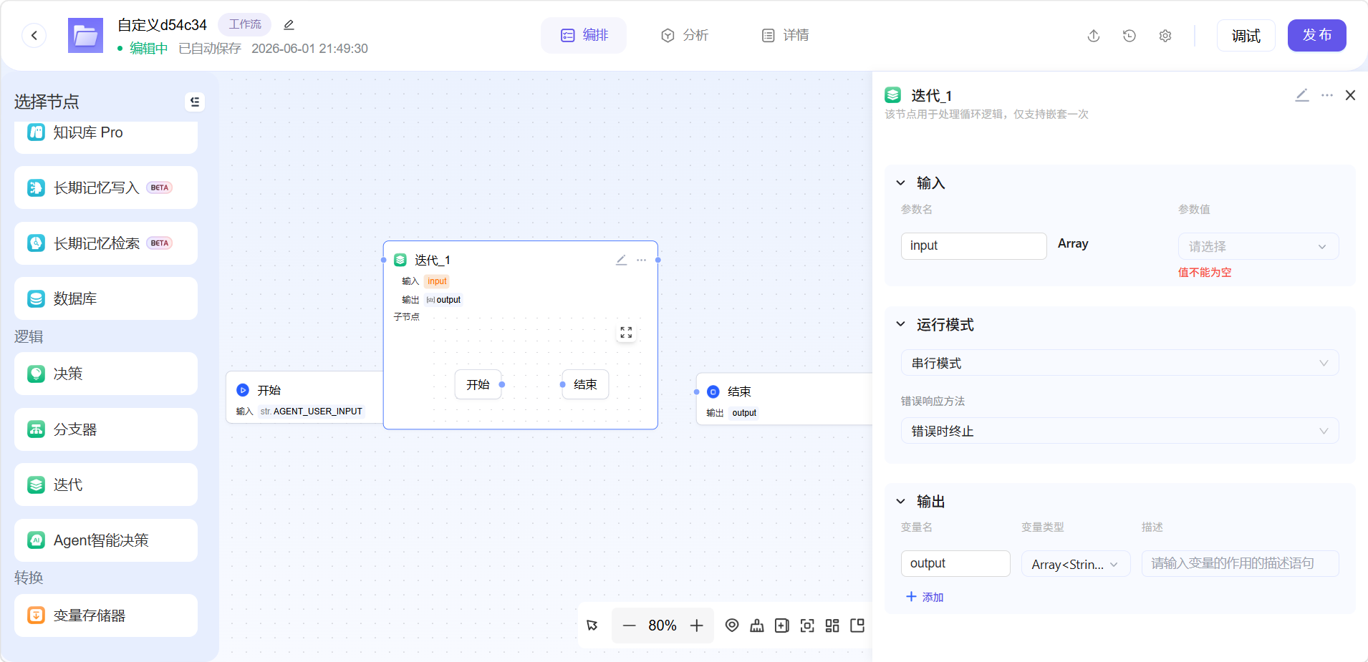Edit 迭代_1 title in right panel

coord(1302,95)
